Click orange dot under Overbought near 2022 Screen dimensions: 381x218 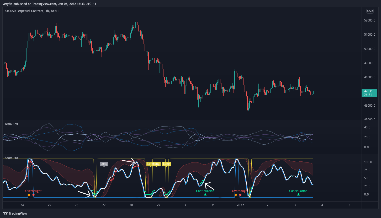(x=236, y=195)
